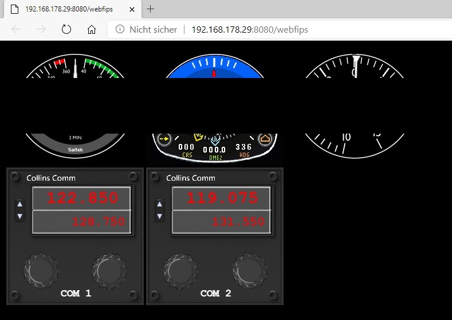Click the browser back arrow
The image size is (452, 320).
[16, 29]
